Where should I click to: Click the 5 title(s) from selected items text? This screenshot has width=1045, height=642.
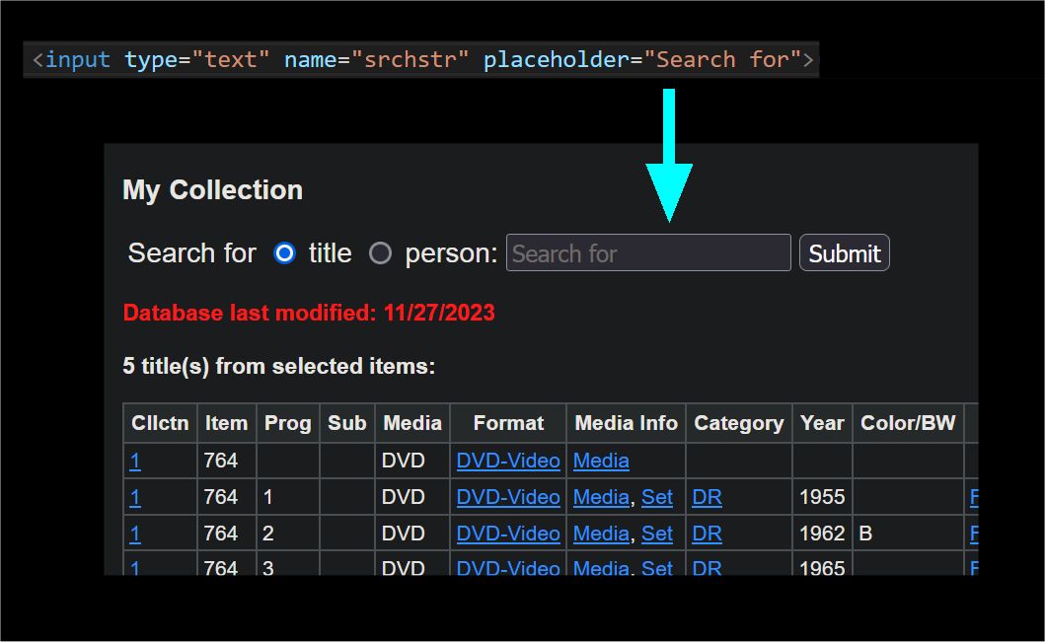[279, 366]
